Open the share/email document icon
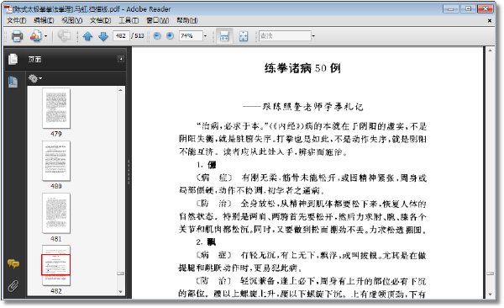Screen dimensions: 504x308 (x=35, y=35)
